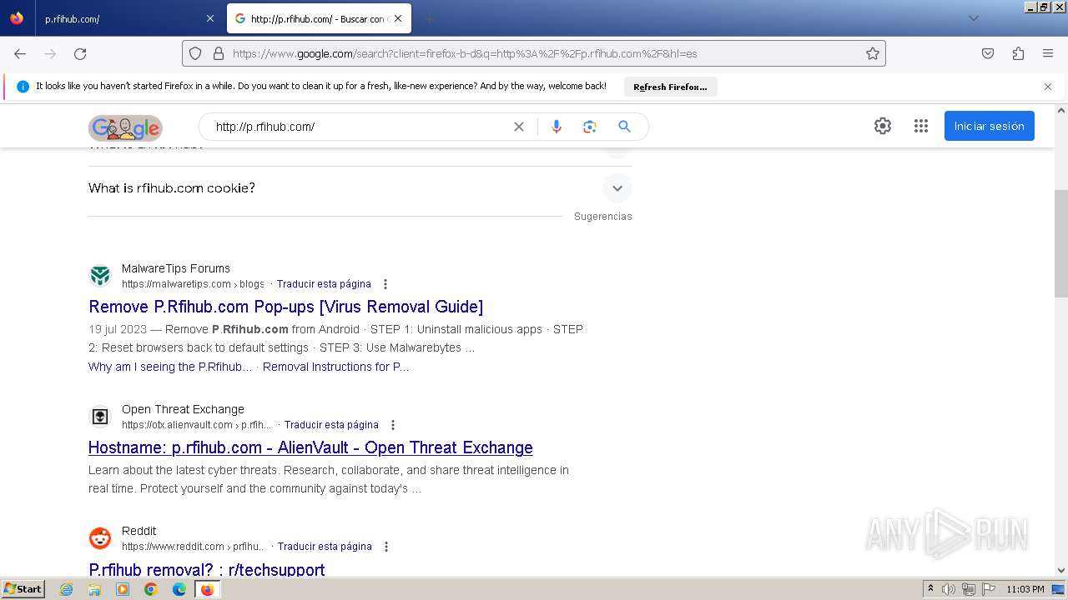Translate the Reddit result page
The height and width of the screenshot is (600, 1068).
tap(325, 547)
